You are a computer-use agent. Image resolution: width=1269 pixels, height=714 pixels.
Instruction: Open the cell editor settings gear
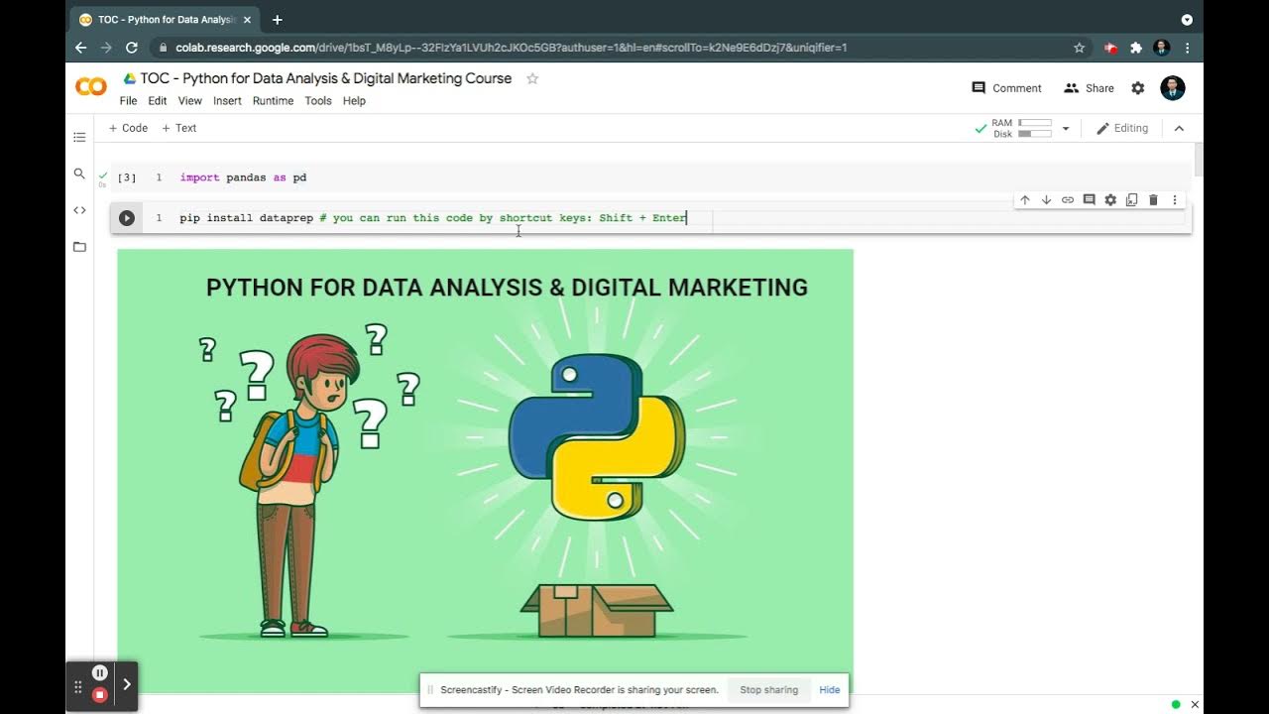1110,200
